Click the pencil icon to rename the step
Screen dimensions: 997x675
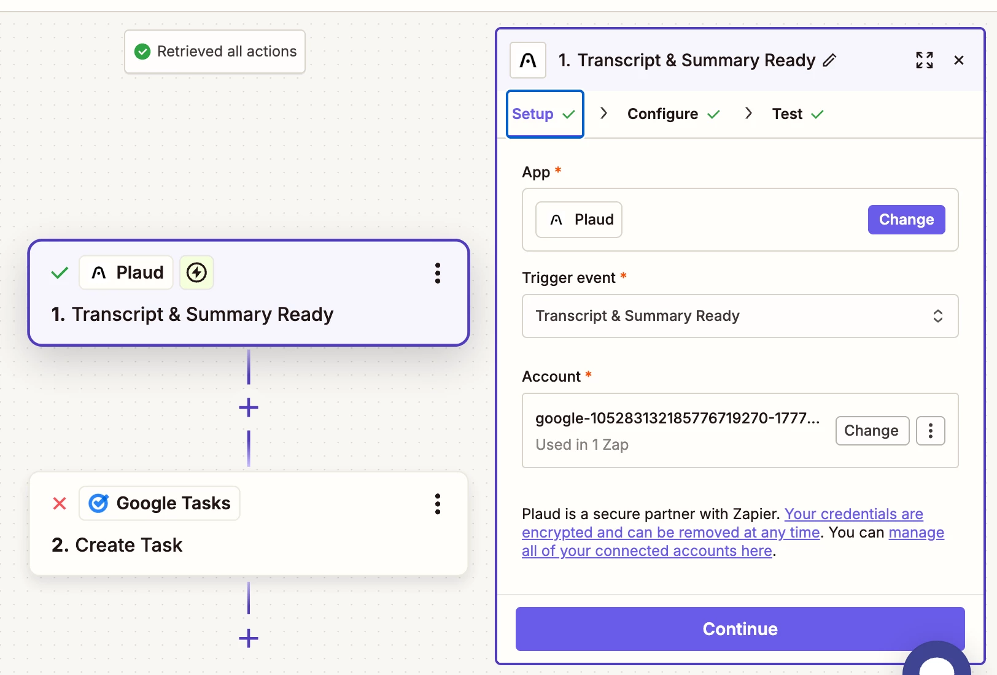(829, 60)
